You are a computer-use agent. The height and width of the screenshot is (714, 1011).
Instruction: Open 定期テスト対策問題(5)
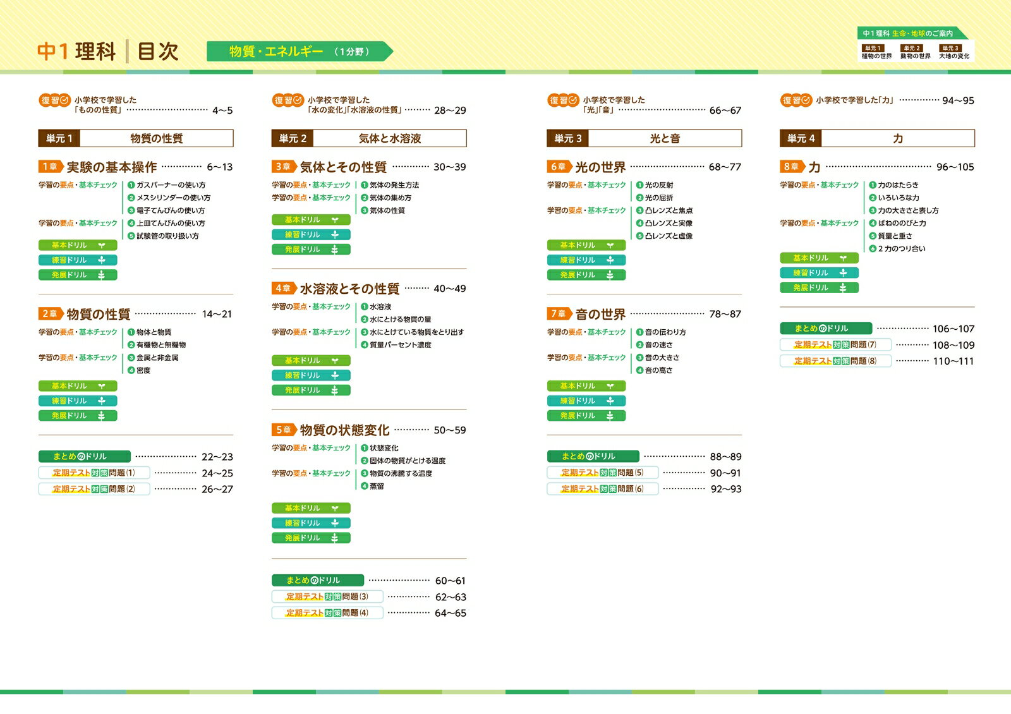[603, 473]
